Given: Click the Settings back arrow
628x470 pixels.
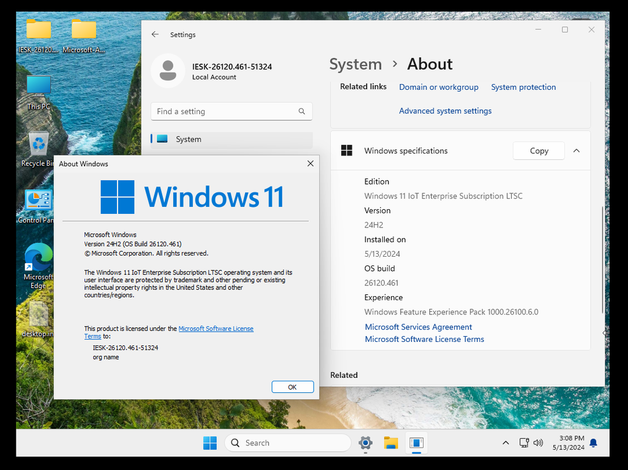Looking at the screenshot, I should click(x=155, y=35).
